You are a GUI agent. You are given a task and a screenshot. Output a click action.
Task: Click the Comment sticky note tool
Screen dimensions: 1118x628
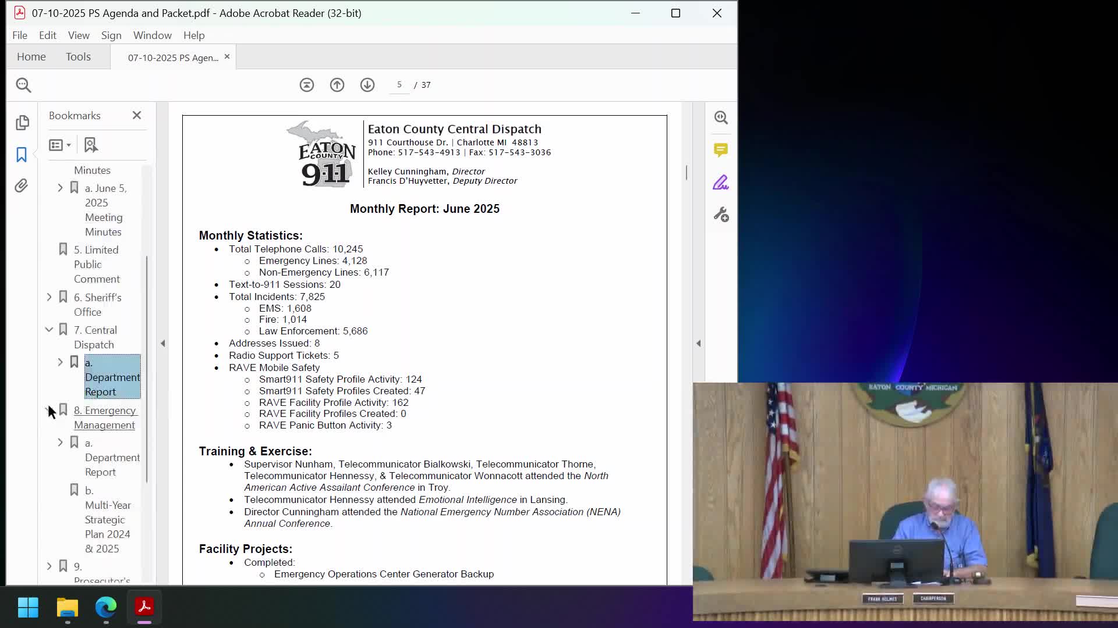721,150
